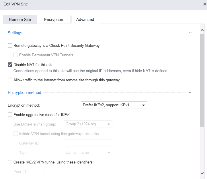This screenshot has height=179, width=207.
Task: Click the scrollbar up arrow
Action: click(x=202, y=30)
